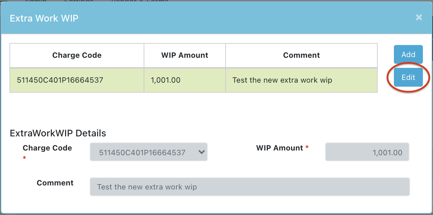Click the red circle highlighting the Edit button
Screen dimensions: 433x215
tap(408, 77)
